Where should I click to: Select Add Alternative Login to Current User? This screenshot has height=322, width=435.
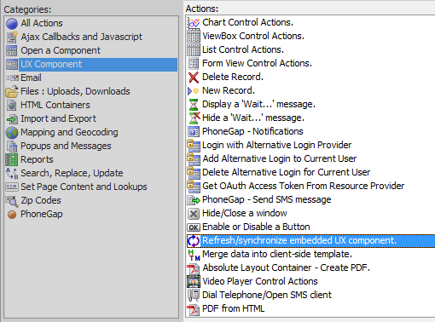tap(279, 158)
